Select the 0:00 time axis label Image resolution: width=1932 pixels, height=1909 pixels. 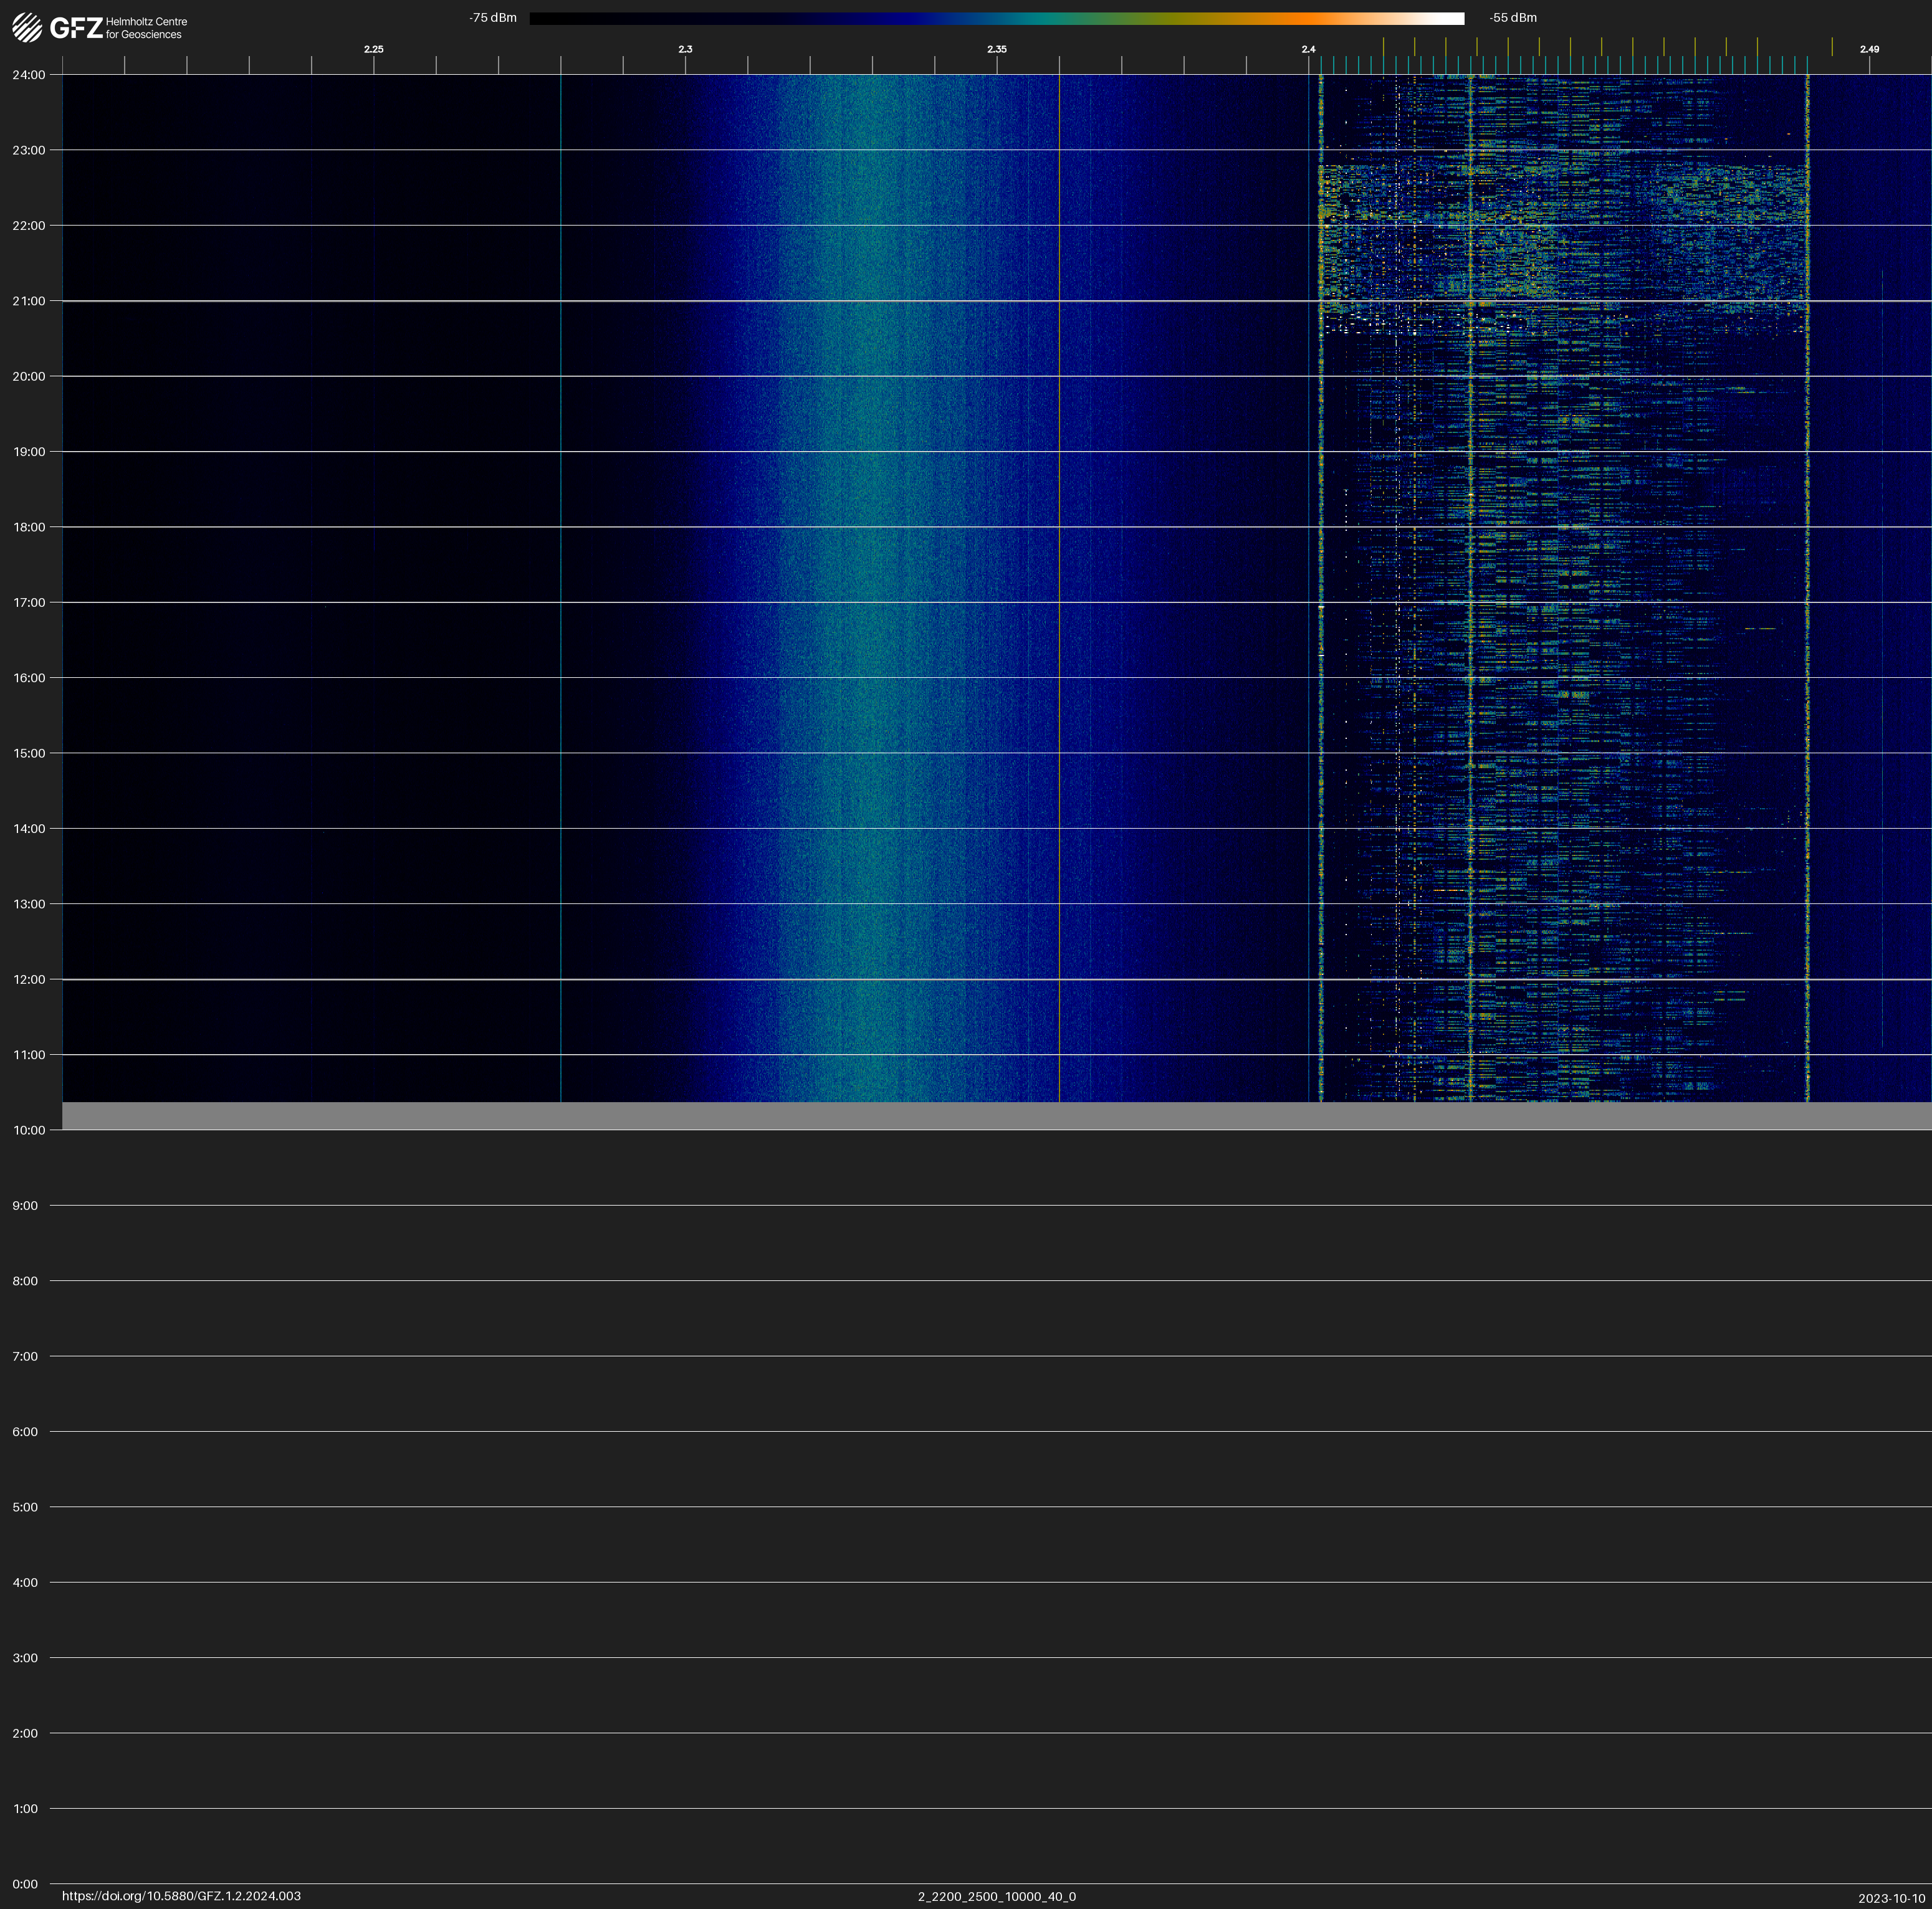coord(25,1884)
